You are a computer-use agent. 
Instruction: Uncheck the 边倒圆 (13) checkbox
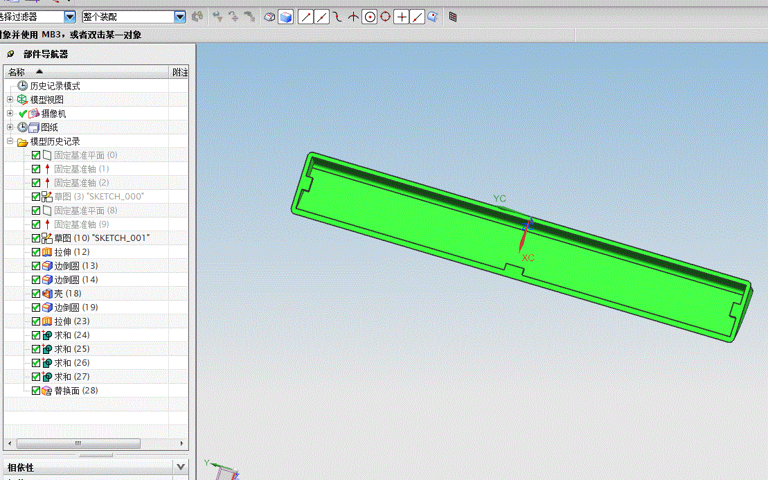(36, 266)
